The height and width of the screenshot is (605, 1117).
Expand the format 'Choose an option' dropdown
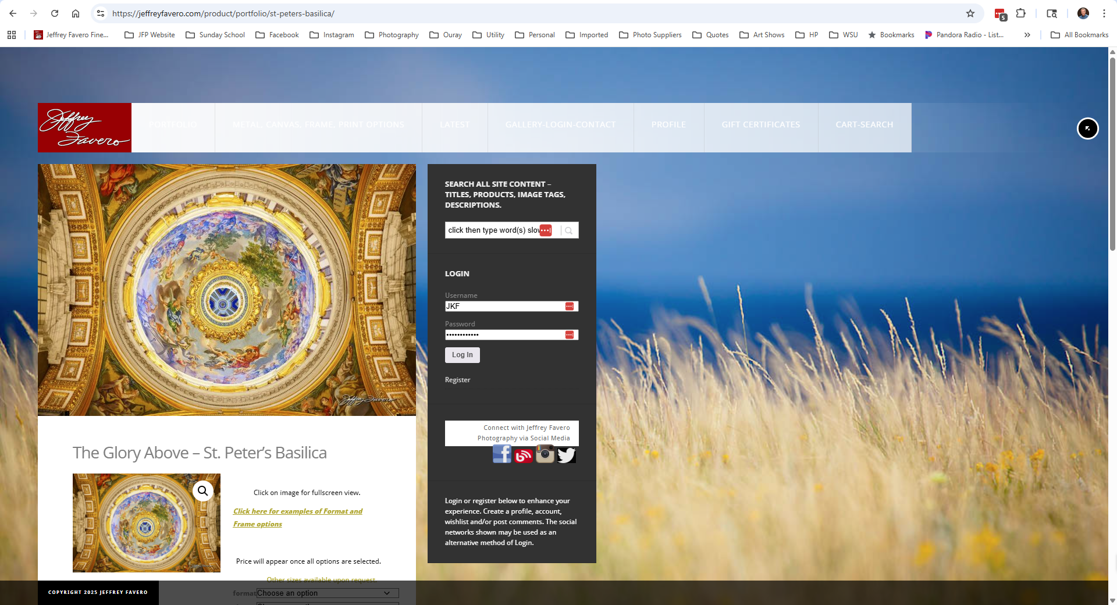click(x=328, y=593)
